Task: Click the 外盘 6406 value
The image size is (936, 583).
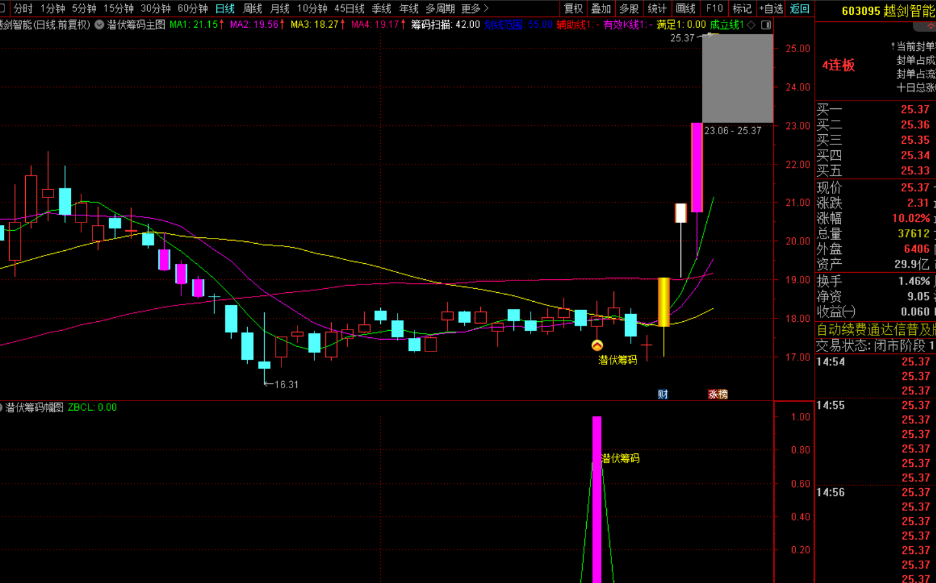Action: click(917, 249)
